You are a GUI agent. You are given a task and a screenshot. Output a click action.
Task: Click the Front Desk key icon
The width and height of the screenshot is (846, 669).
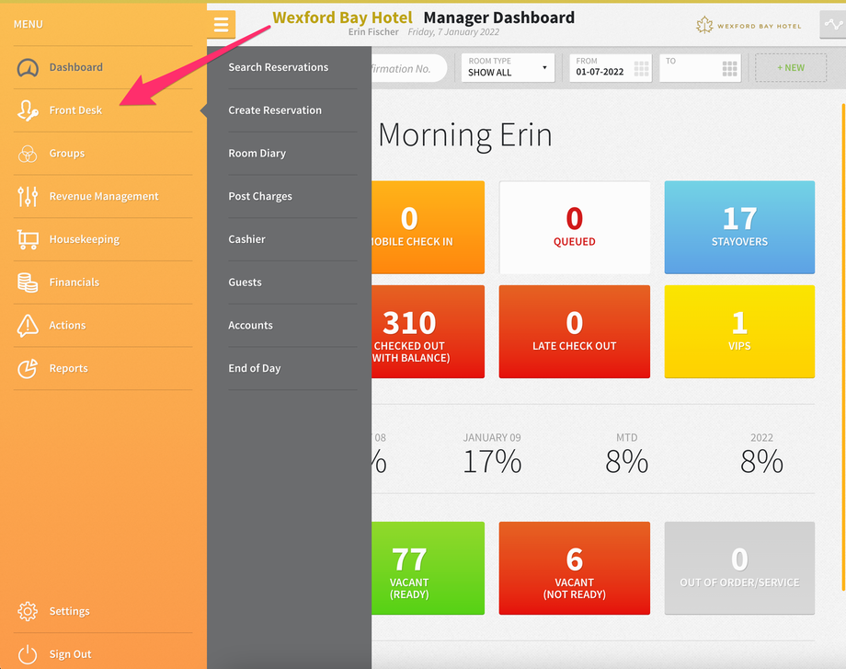28,110
